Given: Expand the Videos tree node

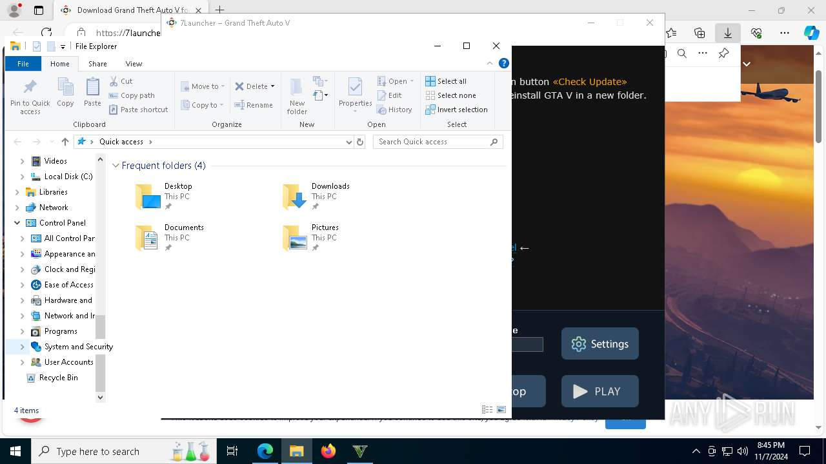Looking at the screenshot, I should point(23,161).
